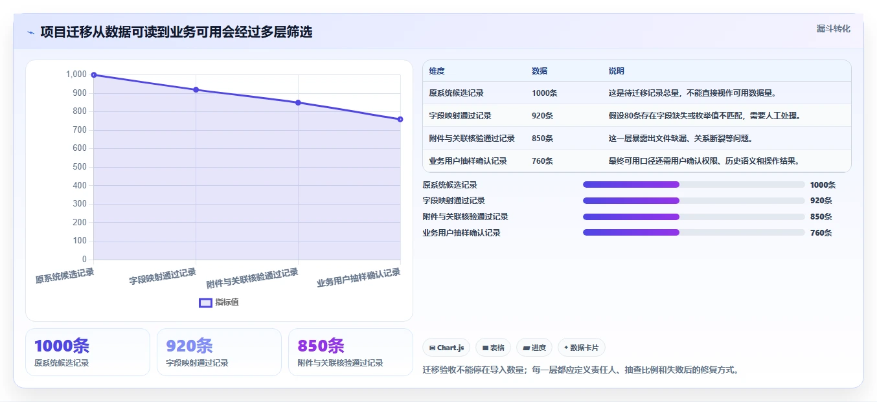Click the chart point for 原系统候选记录

point(94,75)
